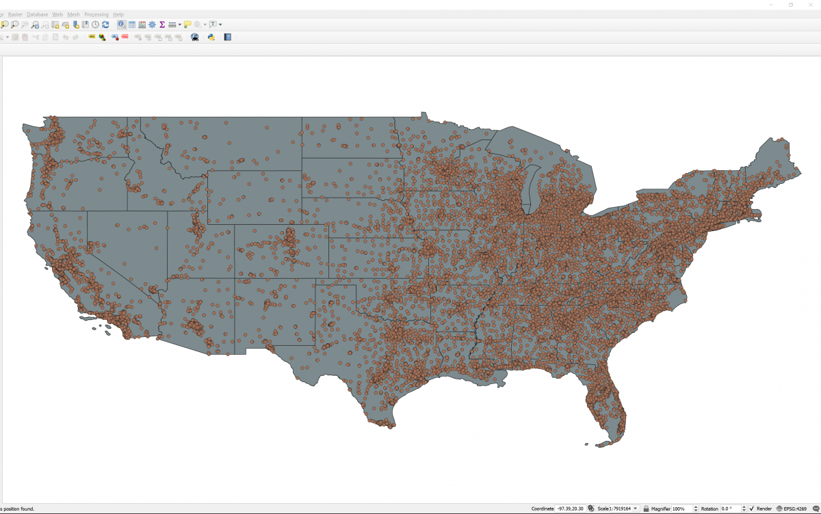
Task: Enable Map Tips speech bubble
Action: [x=187, y=24]
